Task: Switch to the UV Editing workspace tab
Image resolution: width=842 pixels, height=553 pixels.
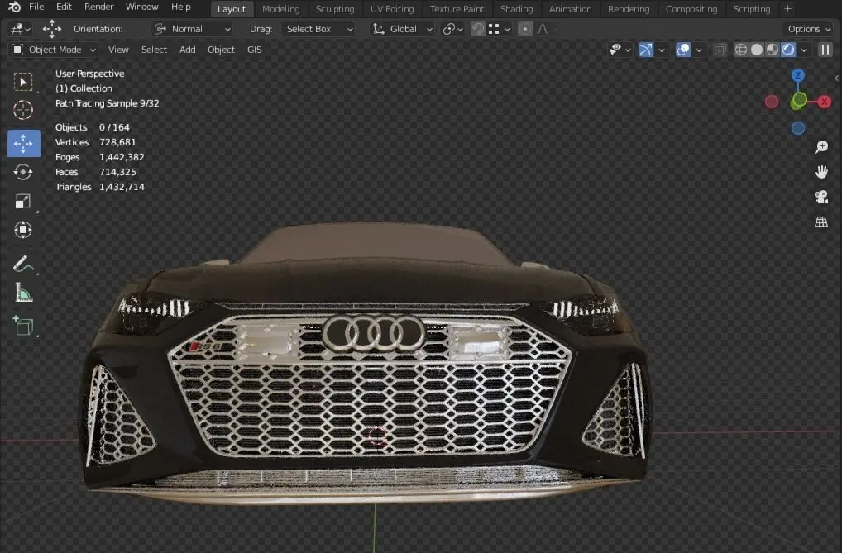Action: click(392, 9)
